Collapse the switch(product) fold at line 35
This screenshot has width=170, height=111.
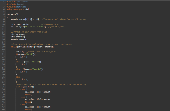pyautogui.click(x=5, y=87)
